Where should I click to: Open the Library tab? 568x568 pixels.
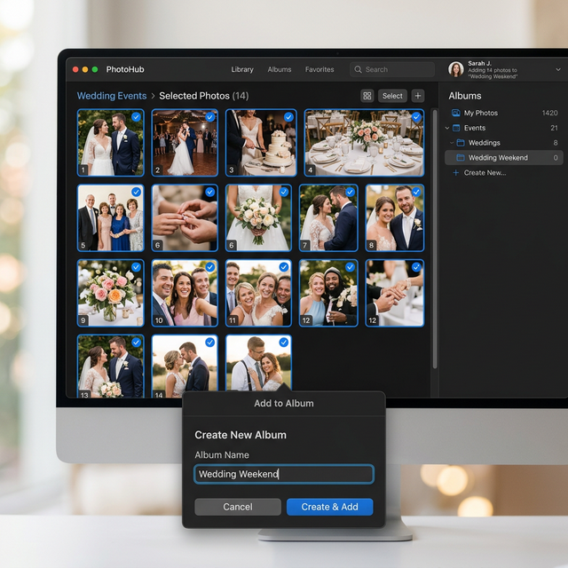242,69
